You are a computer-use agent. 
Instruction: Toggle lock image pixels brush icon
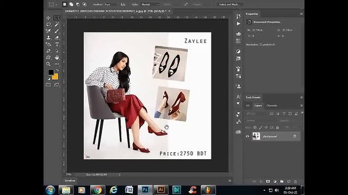tap(260, 127)
